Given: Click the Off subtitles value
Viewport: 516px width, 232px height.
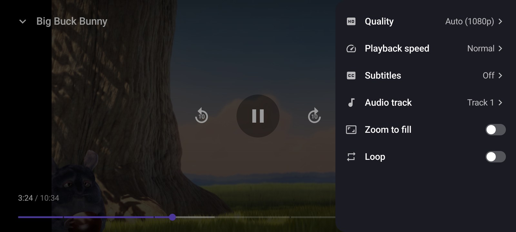Looking at the screenshot, I should point(488,75).
